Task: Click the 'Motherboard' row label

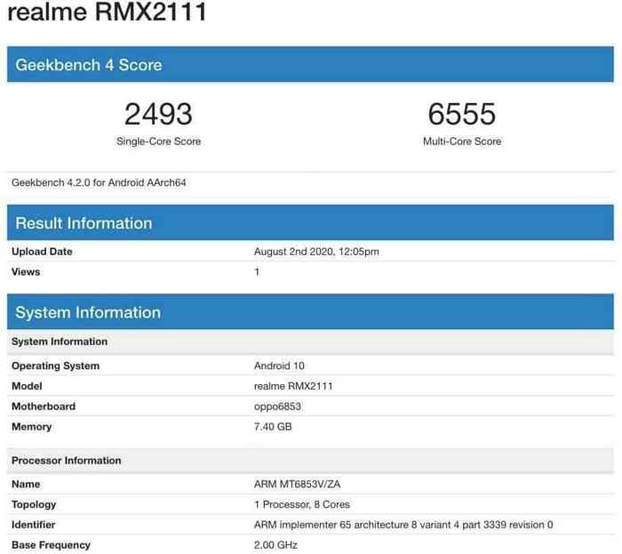Action: [x=44, y=406]
